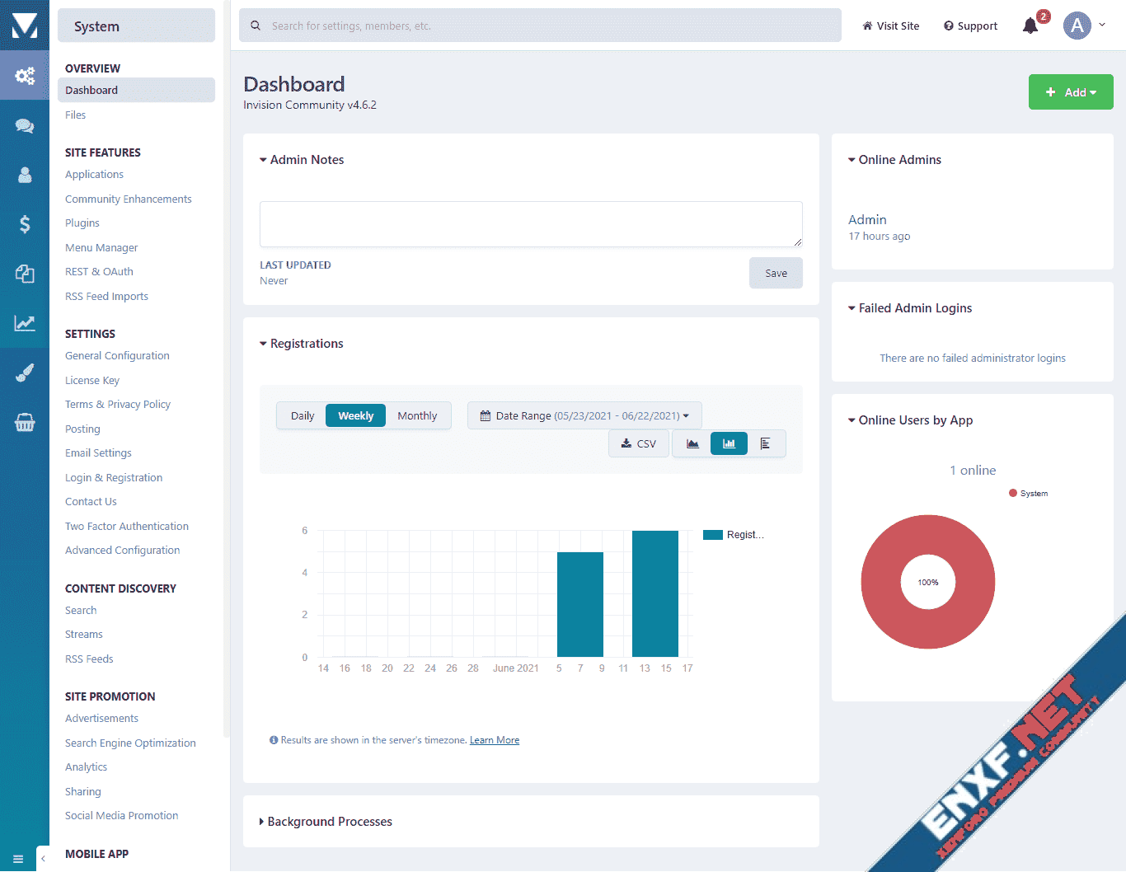Switch registrations chart to table view
Screen dimensions: 1126x872
pyautogui.click(x=765, y=443)
